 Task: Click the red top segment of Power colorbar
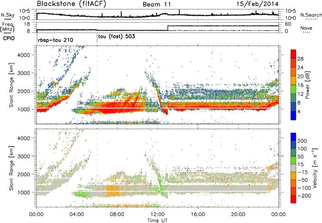pyautogui.click(x=293, y=54)
